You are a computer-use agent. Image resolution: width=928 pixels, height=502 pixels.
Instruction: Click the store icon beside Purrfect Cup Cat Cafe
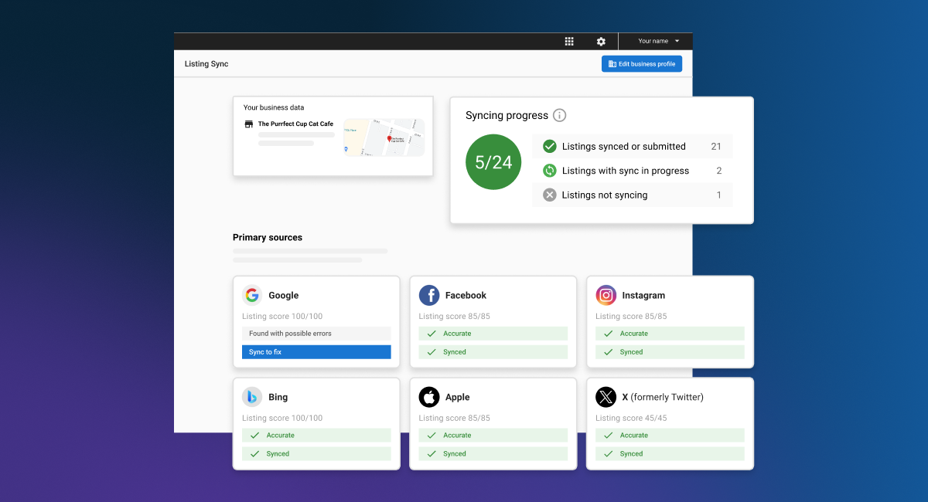pyautogui.click(x=248, y=124)
